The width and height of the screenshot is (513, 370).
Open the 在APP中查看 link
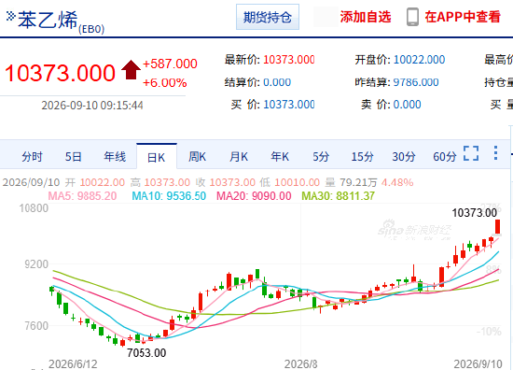[463, 17]
